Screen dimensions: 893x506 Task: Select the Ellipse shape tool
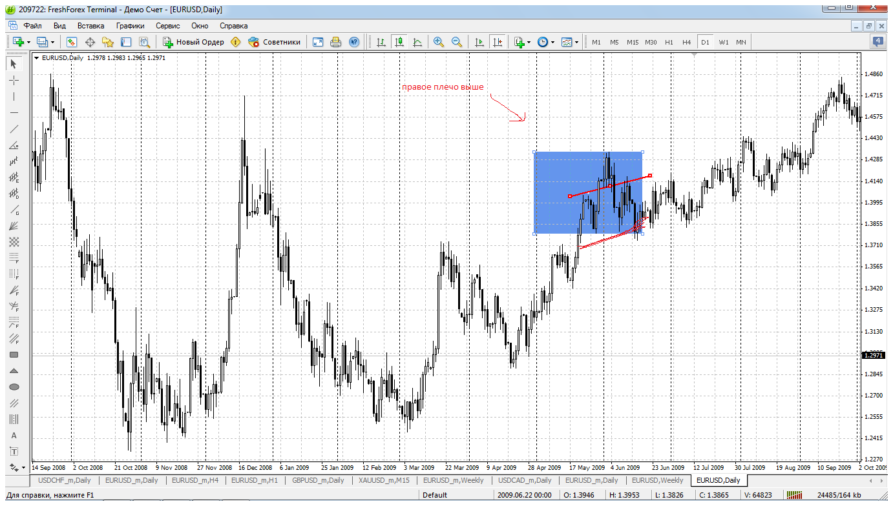point(14,387)
